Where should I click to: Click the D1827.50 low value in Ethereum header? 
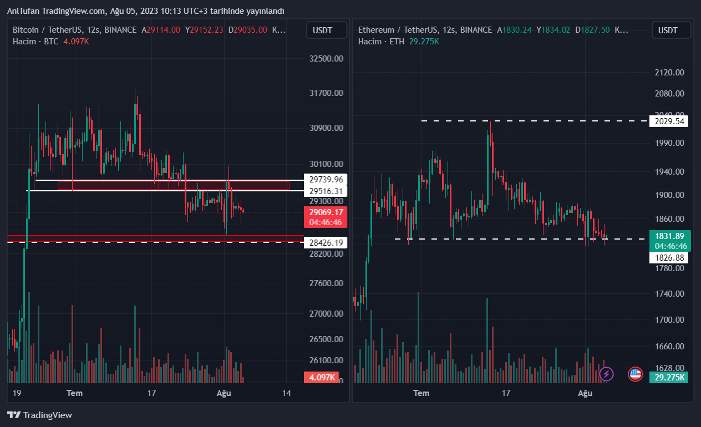pyautogui.click(x=592, y=30)
